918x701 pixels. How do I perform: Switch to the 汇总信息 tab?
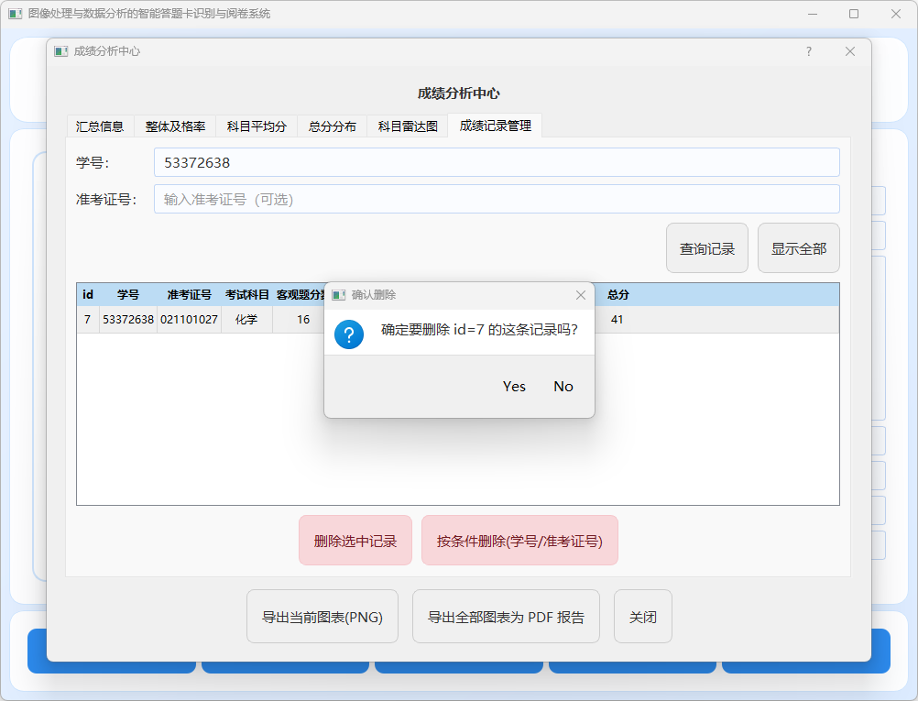coord(100,126)
